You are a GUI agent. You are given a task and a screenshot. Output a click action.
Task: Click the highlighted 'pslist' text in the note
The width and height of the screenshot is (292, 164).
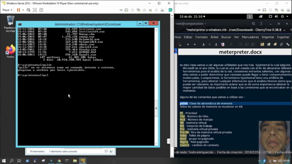[x=183, y=103]
